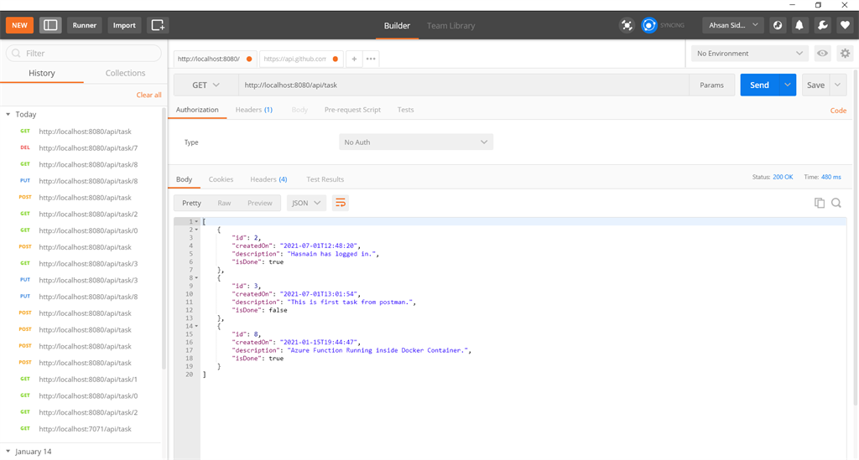Image resolution: width=859 pixels, height=460 pixels.
Task: Click the heart icon in top bar
Action: 845,25
